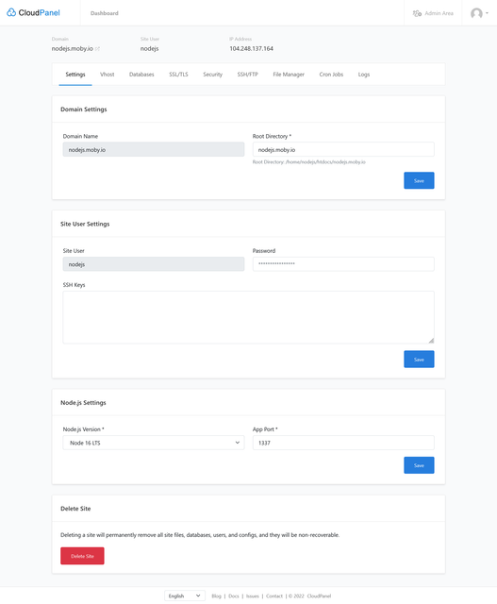Expand the dropdown caret next to avatar
Image resolution: width=497 pixels, height=604 pixels.
[x=487, y=13]
